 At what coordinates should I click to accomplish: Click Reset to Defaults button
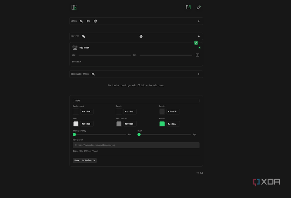click(x=85, y=160)
